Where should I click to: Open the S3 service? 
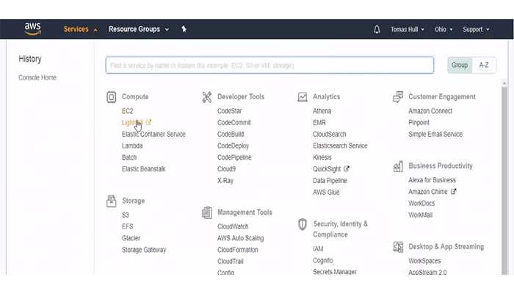[x=126, y=215]
